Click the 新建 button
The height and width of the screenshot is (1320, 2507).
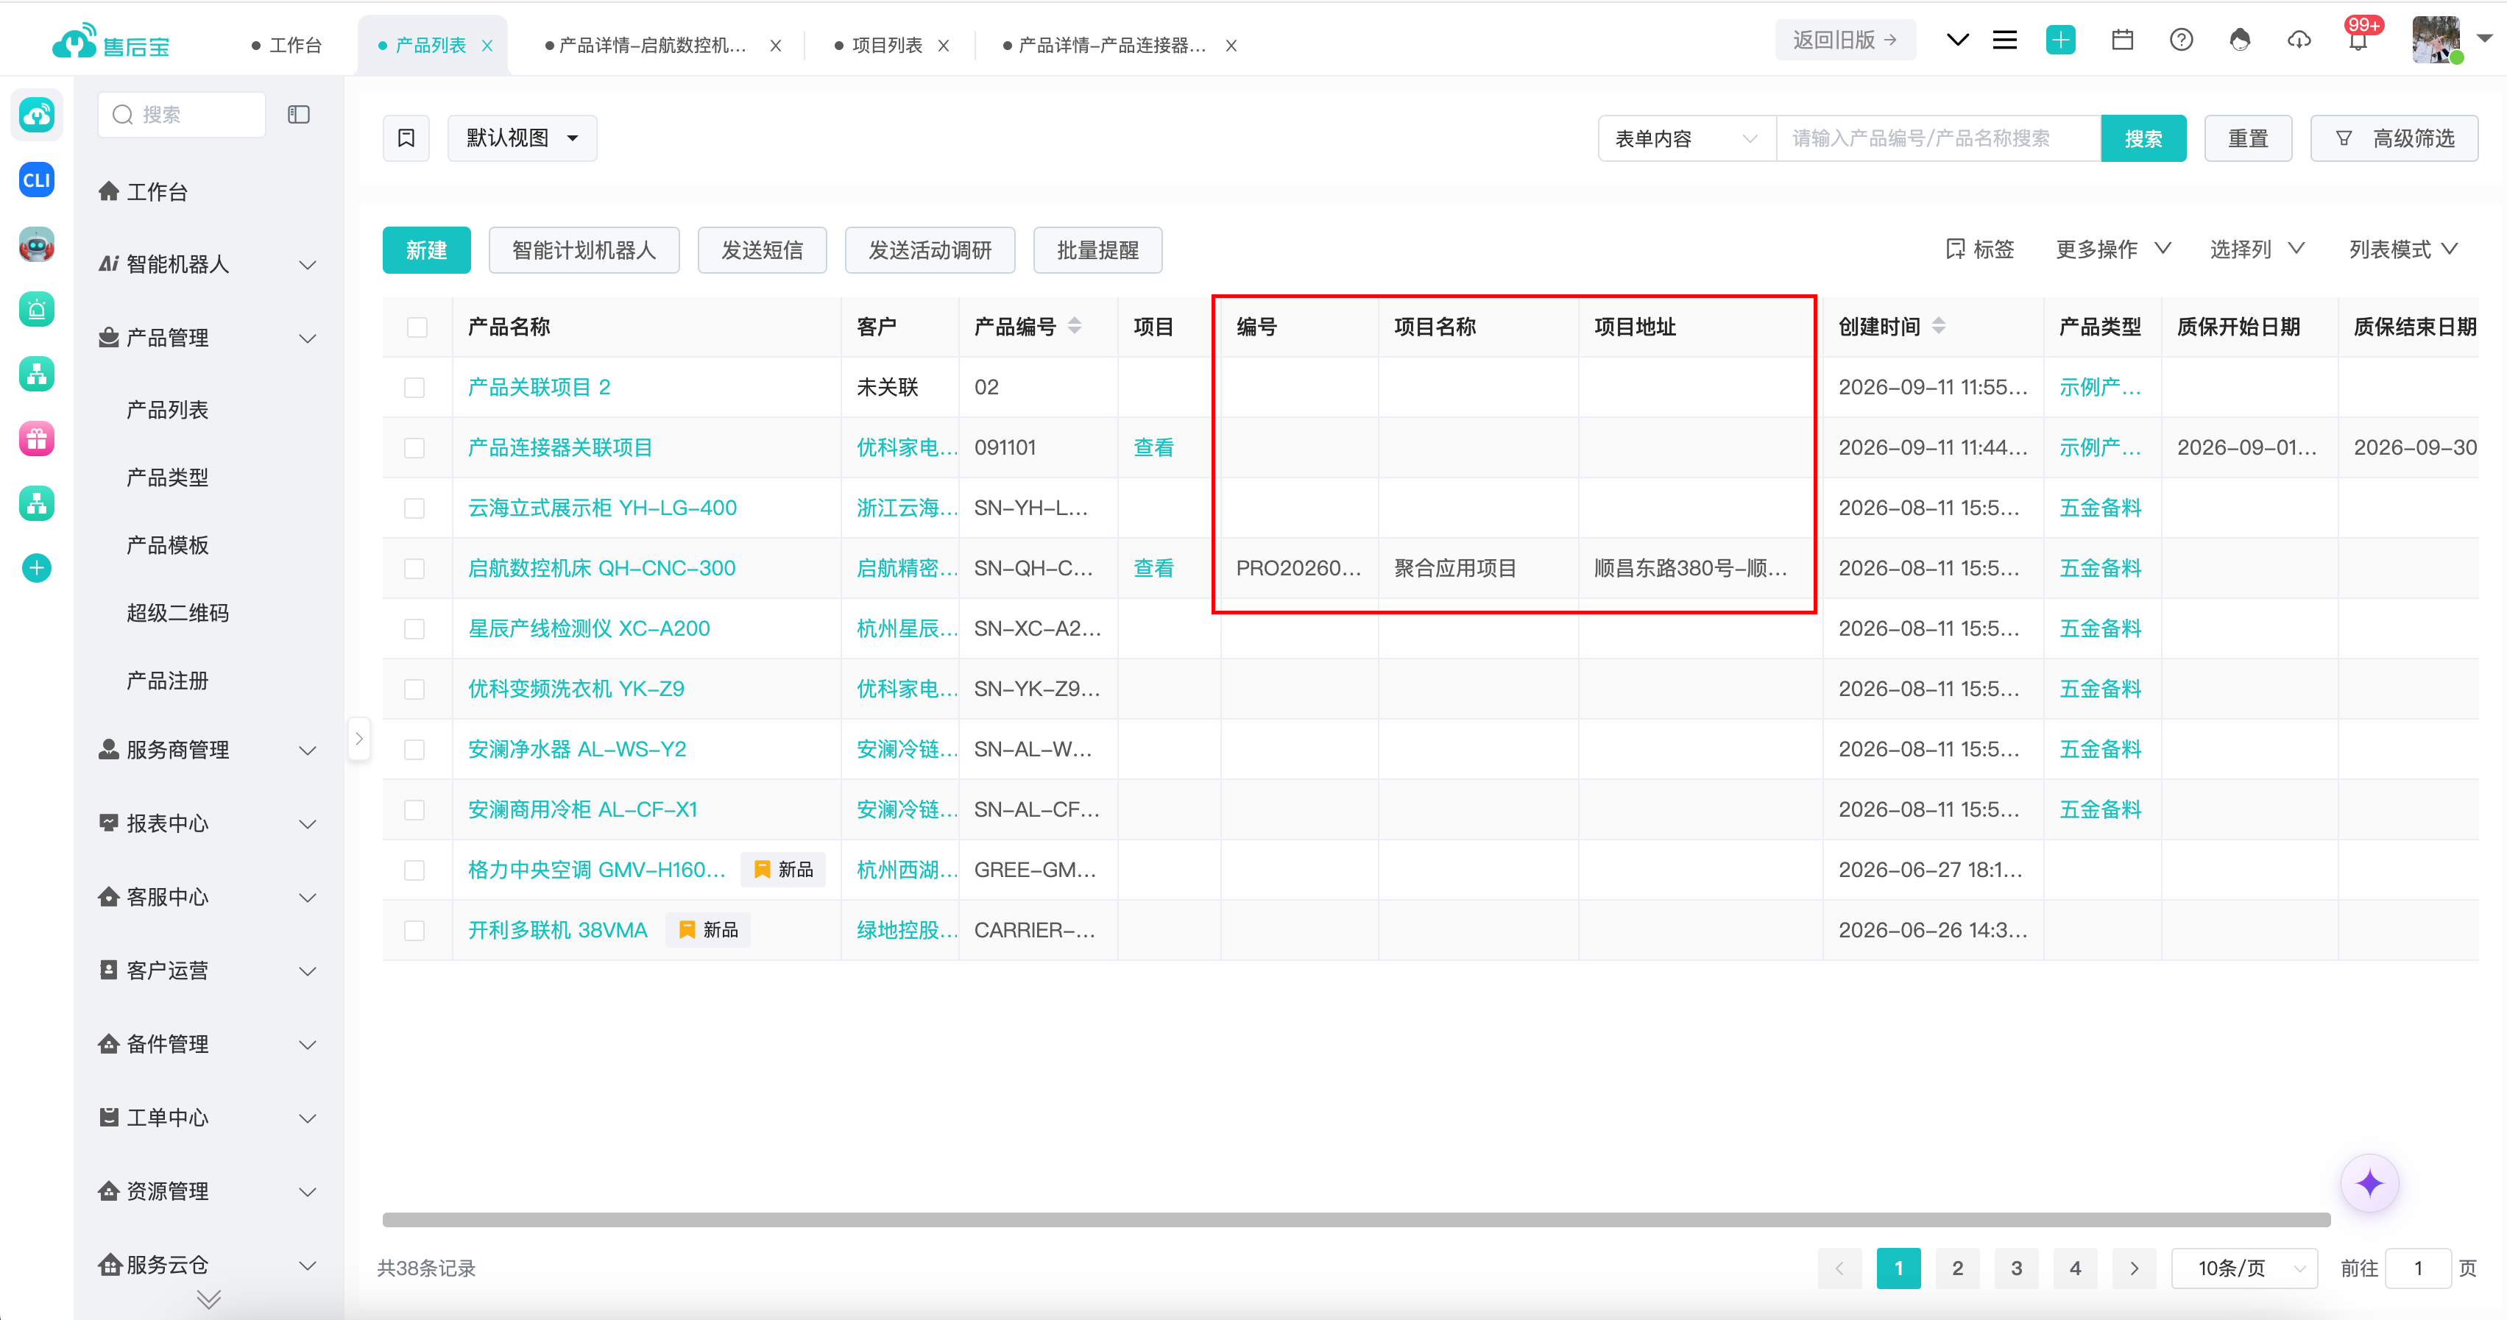(x=426, y=250)
